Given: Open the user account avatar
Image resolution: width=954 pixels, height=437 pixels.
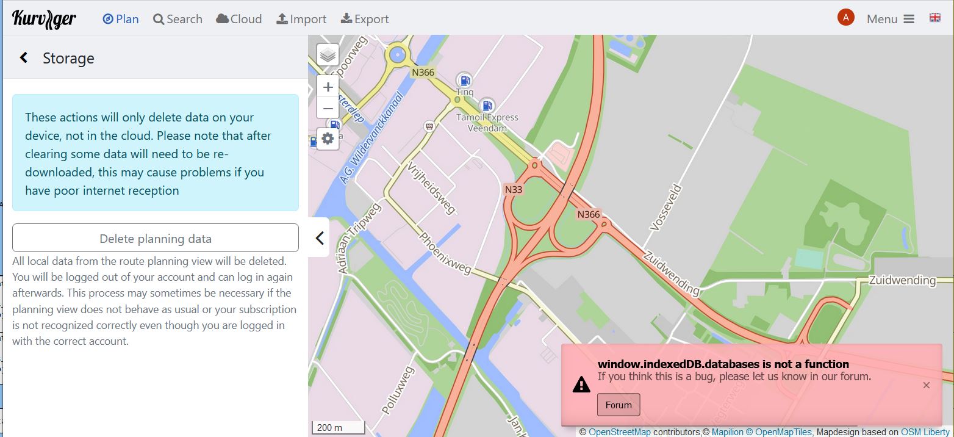Looking at the screenshot, I should (845, 18).
